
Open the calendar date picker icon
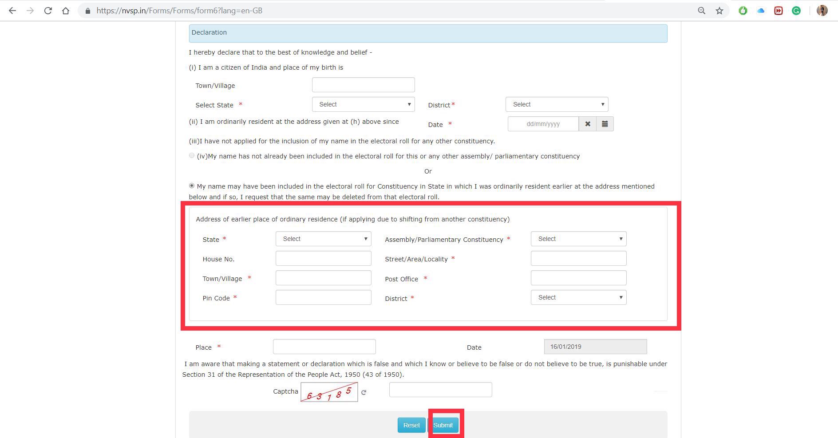[605, 124]
